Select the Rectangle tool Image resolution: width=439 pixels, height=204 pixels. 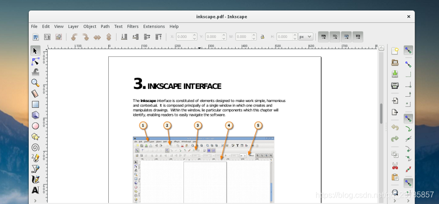pyautogui.click(x=35, y=104)
